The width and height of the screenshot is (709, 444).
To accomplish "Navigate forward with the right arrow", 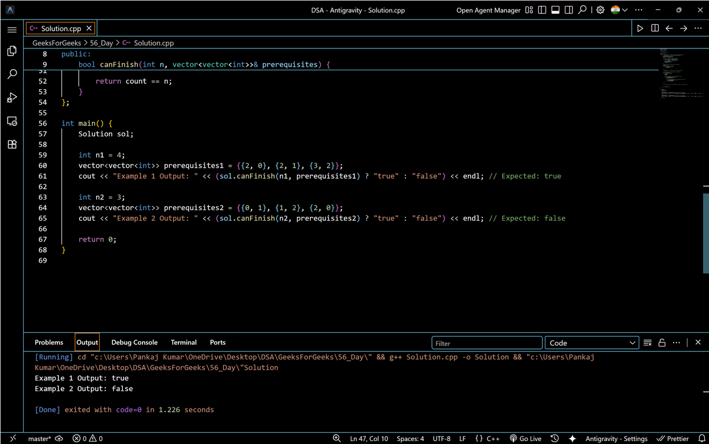I will tap(684, 28).
